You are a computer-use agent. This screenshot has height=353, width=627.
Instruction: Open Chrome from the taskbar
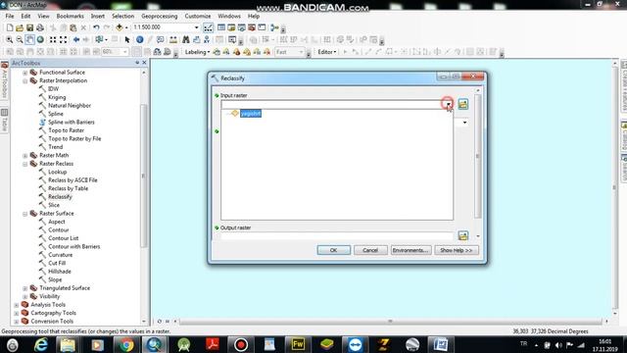[x=126, y=344]
